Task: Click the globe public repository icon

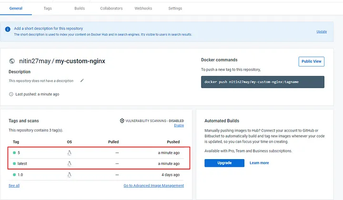Action: click(x=12, y=61)
